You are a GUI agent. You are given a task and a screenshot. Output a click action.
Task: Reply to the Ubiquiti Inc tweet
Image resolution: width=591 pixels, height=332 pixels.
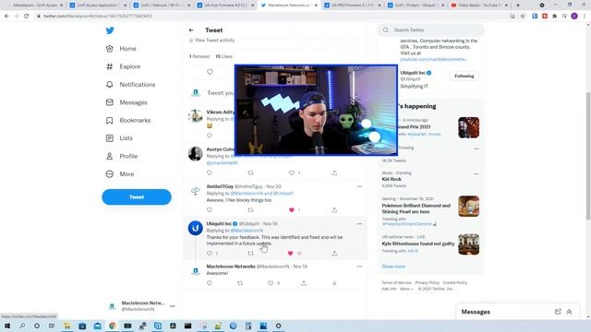pos(210,254)
